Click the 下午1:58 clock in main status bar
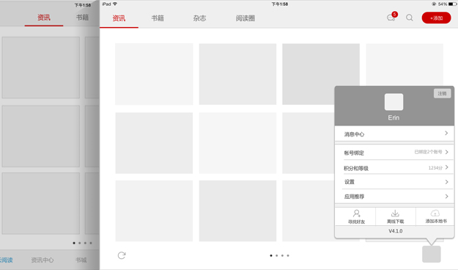458x270 pixels. [279, 4]
